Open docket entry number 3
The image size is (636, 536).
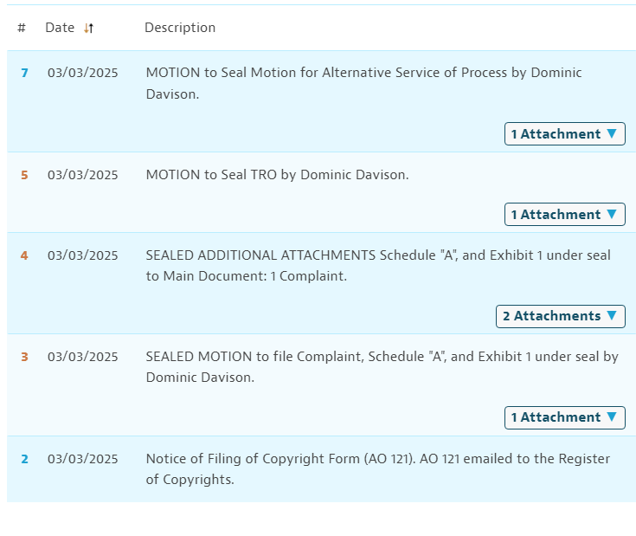point(24,357)
